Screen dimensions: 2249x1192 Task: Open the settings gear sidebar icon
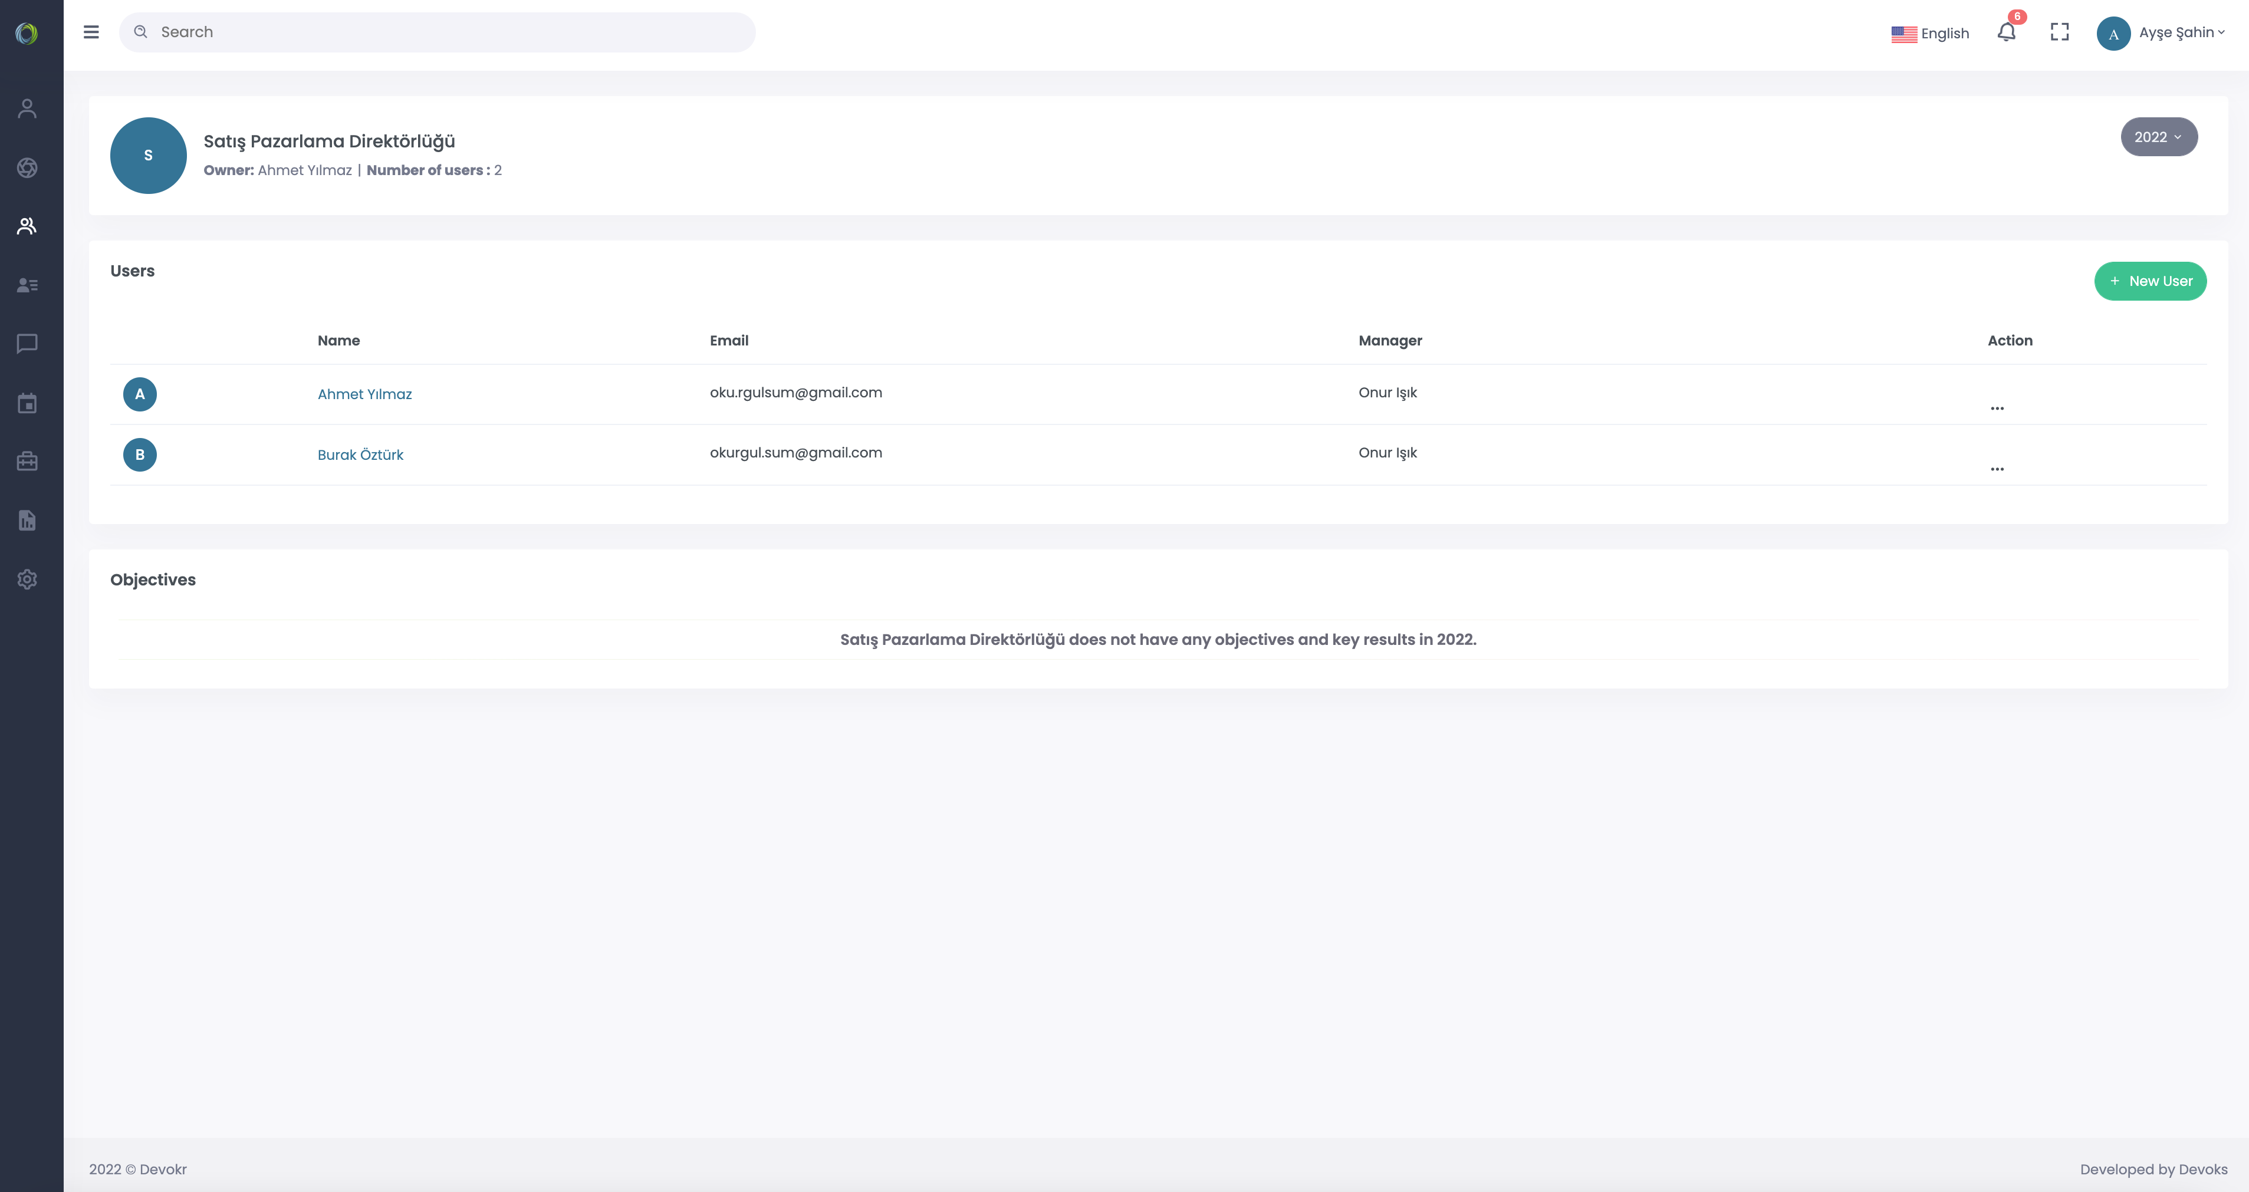27,579
